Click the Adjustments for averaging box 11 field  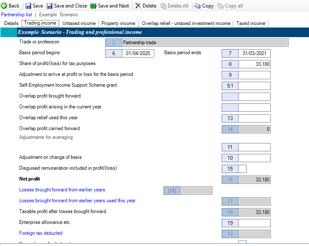(x=255, y=147)
